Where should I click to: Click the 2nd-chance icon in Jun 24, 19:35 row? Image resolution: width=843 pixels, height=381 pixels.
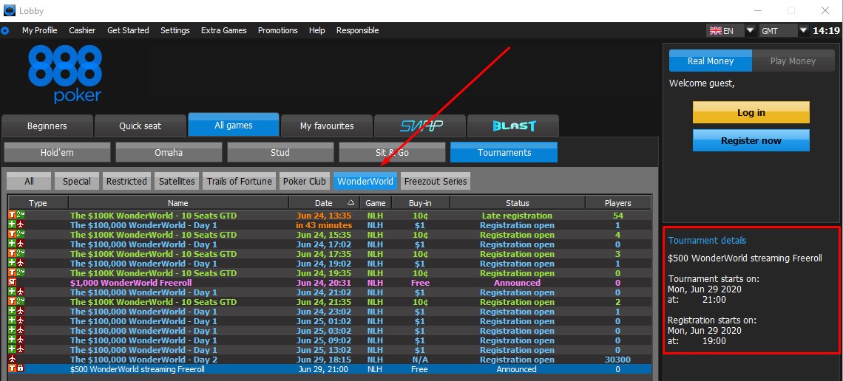pos(21,273)
